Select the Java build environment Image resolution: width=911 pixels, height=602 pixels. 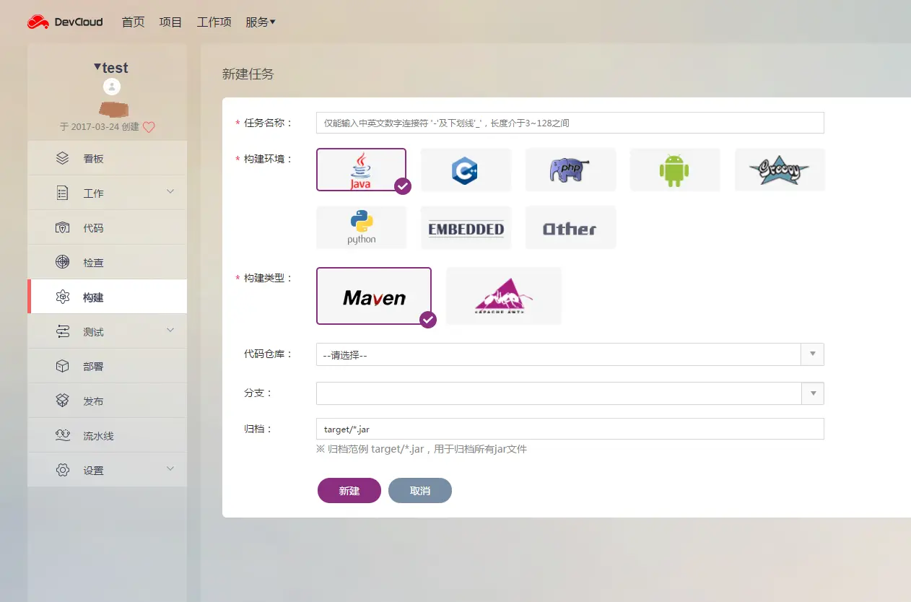click(x=361, y=170)
